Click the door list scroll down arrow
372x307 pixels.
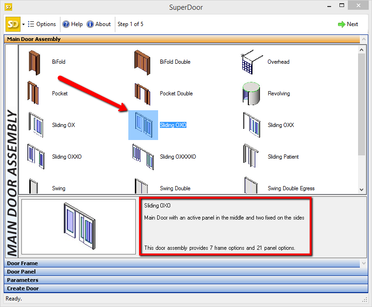point(361,190)
